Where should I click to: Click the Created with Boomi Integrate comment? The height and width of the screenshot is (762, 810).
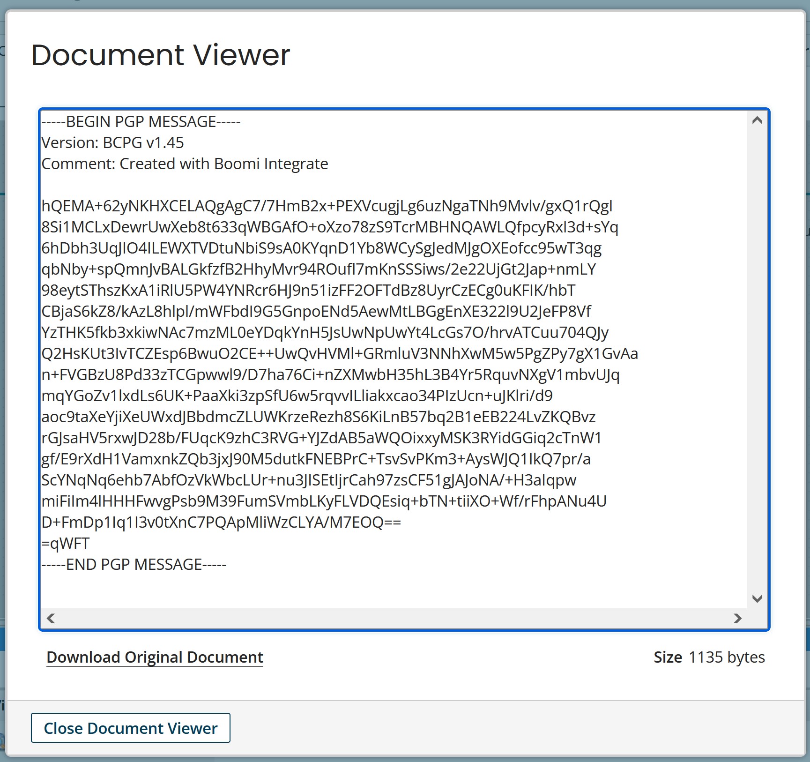tap(185, 164)
